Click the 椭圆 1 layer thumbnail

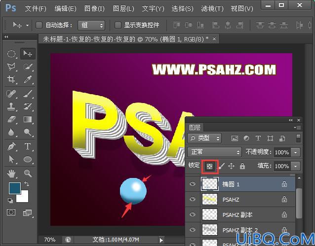coord(209,184)
